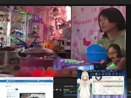Select the trophy-shaped game menu tab icon
The width and height of the screenshot is (131, 98).
[113, 74]
